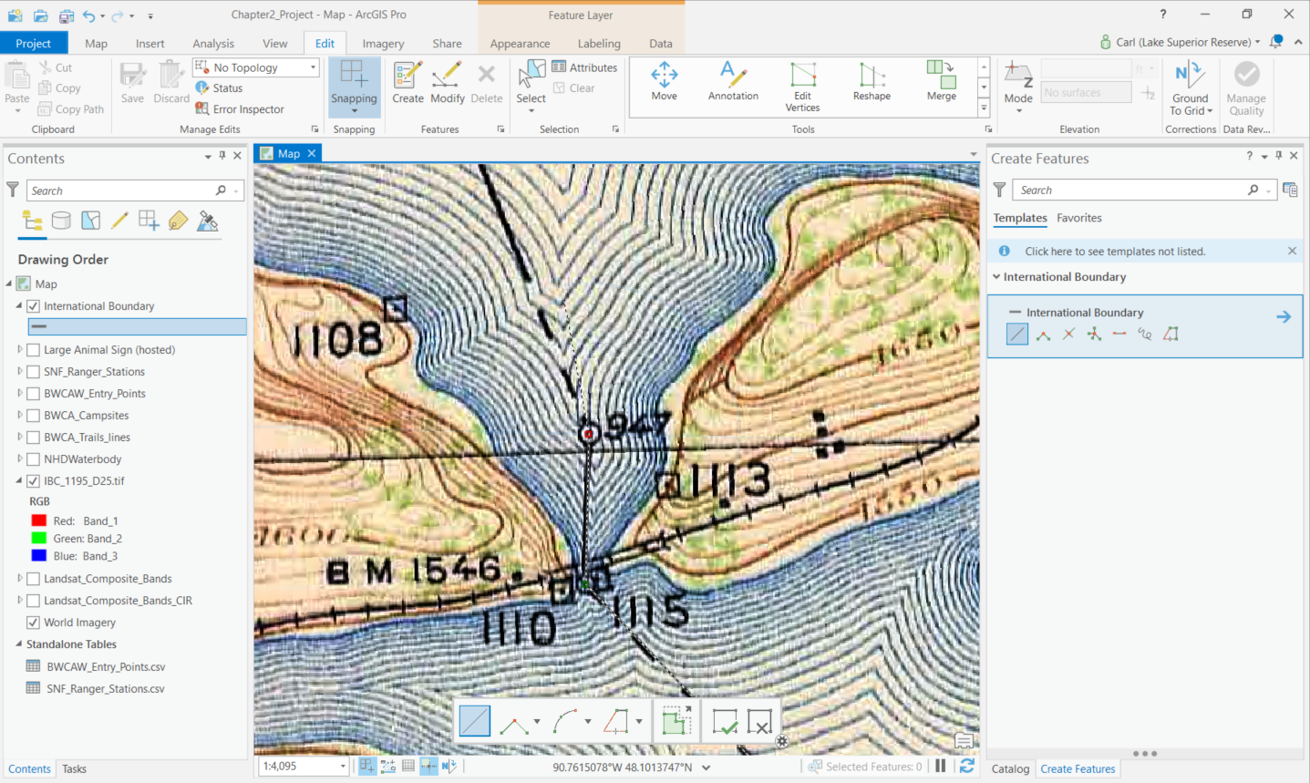Screen dimensions: 1310x783
Task: Click Manage Templates icon in Create Features
Action: [1290, 190]
